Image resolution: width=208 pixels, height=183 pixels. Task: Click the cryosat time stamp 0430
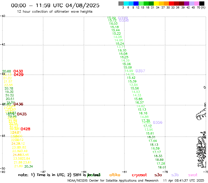coord(18,71)
